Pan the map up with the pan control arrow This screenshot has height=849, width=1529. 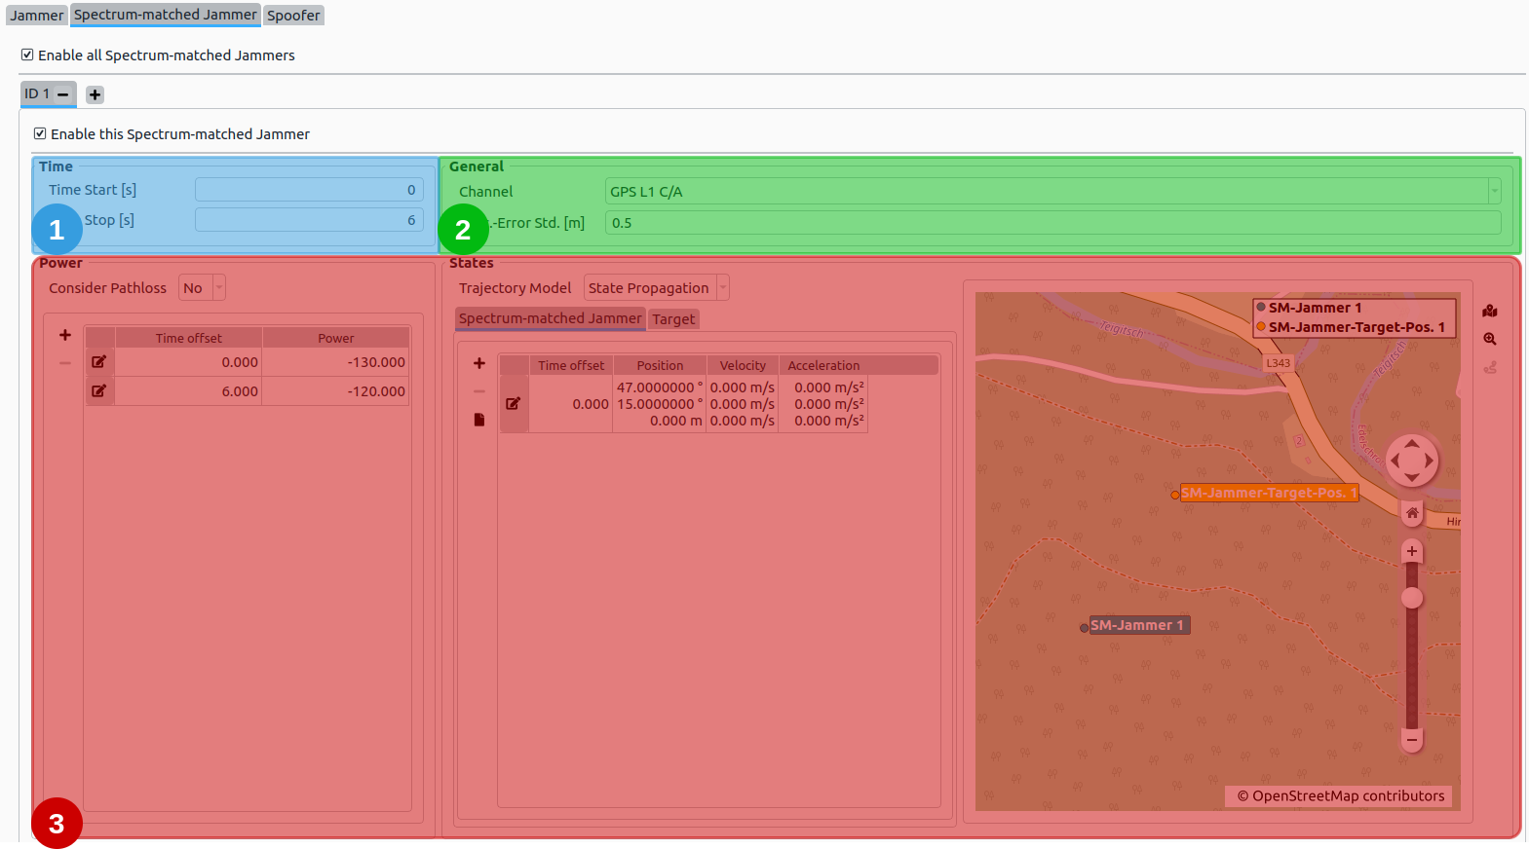coord(1412,443)
